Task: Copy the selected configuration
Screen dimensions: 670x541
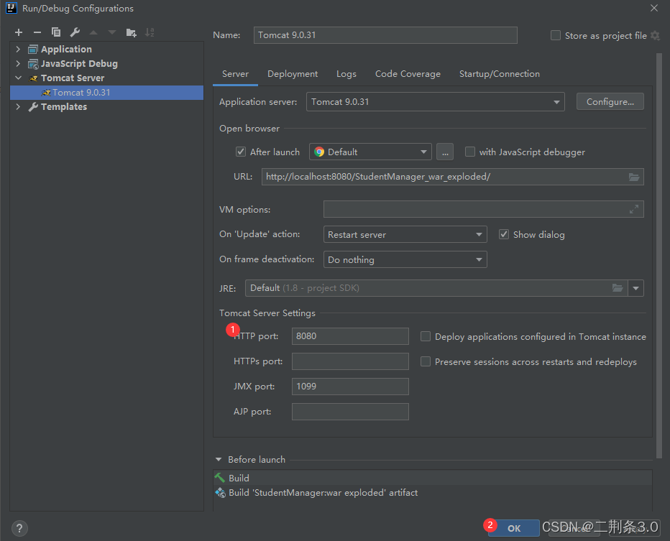Action: coord(56,32)
